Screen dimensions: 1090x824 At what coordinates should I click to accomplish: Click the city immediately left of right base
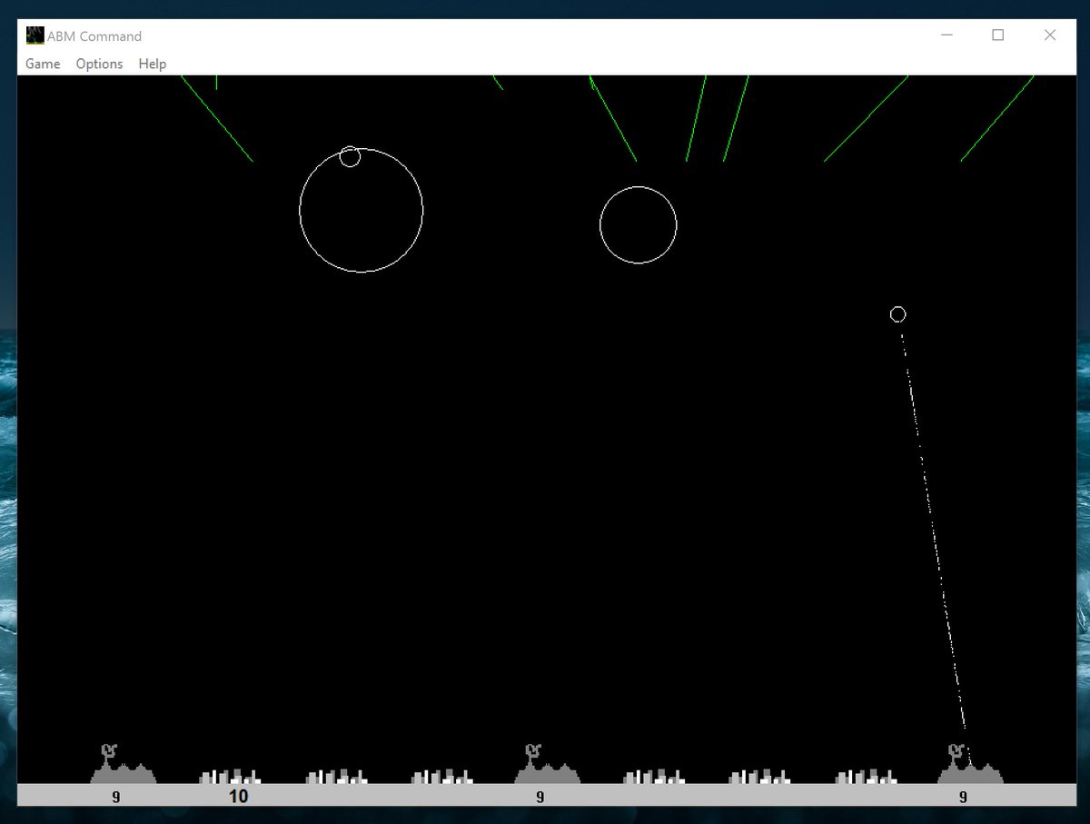click(x=867, y=777)
